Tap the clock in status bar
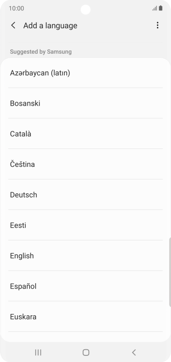The width and height of the screenshot is (171, 362). point(16,8)
